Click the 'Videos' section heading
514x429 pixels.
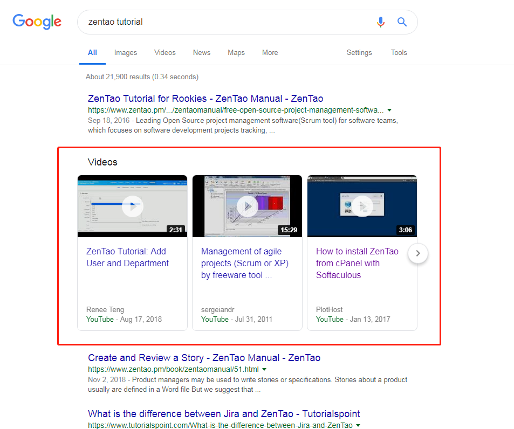coord(102,162)
